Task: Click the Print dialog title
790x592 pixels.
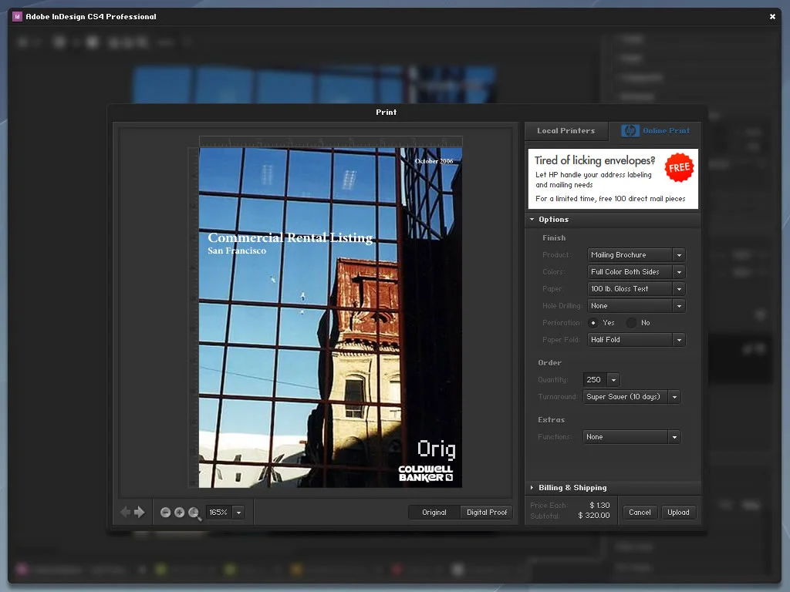Action: point(386,113)
